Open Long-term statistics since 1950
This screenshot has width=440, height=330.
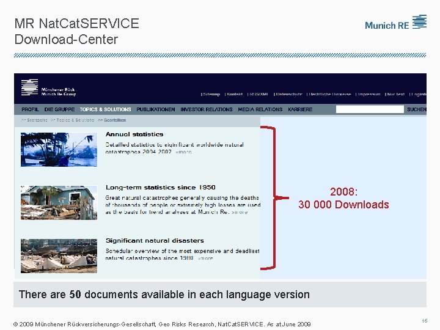point(161,188)
